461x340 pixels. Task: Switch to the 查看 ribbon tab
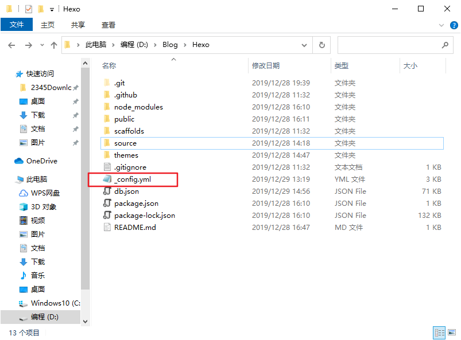coord(108,25)
